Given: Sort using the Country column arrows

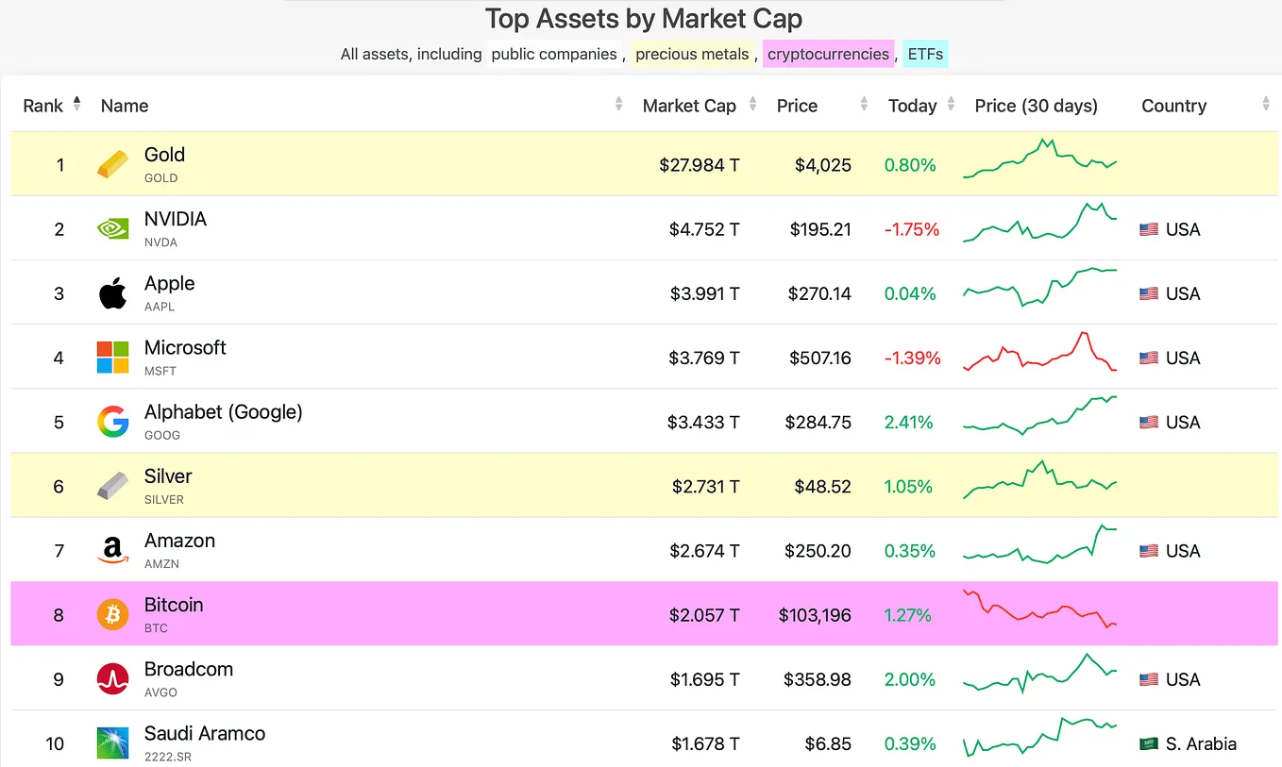Looking at the screenshot, I should click(1266, 105).
